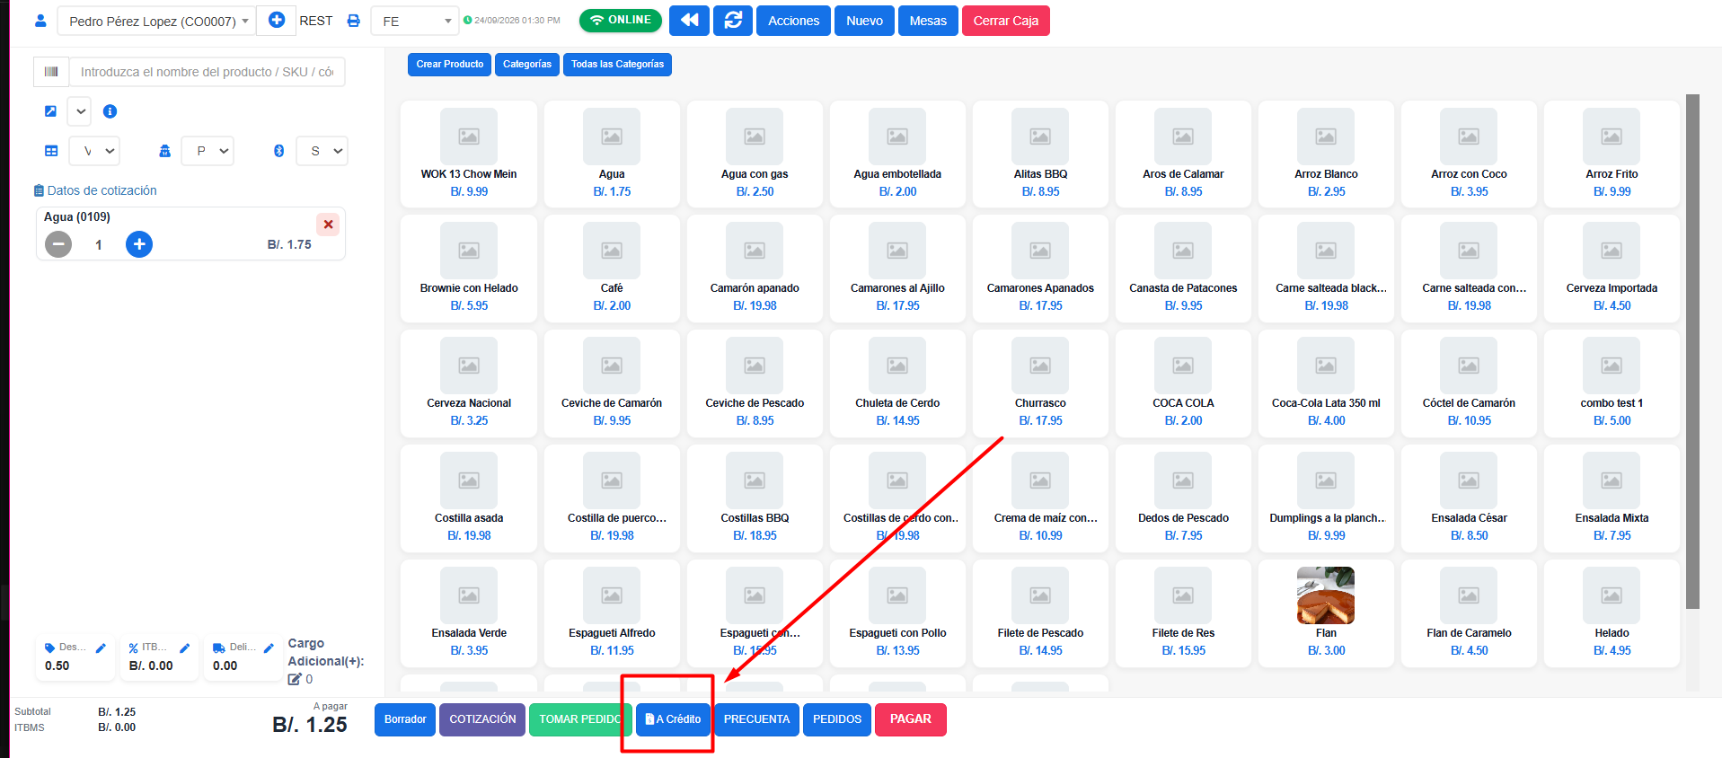Click Cerrar Caja button
Screen dimensions: 1722x758
(x=1006, y=21)
